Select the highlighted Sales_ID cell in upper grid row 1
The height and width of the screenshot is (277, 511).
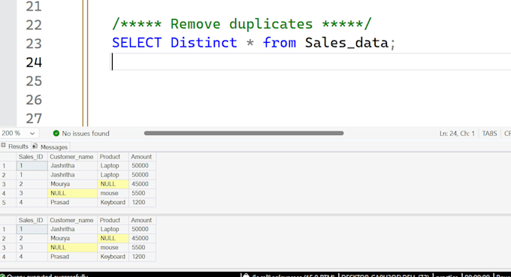click(x=32, y=166)
